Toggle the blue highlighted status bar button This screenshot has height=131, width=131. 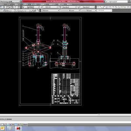point(16,124)
